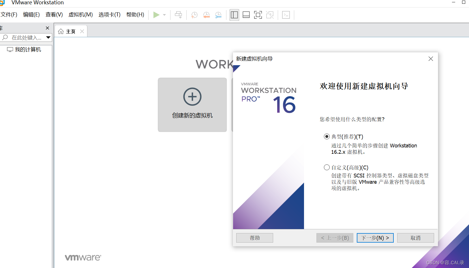Image resolution: width=469 pixels, height=268 pixels.
Task: Open the 选项卡(T) menu
Action: point(109,15)
